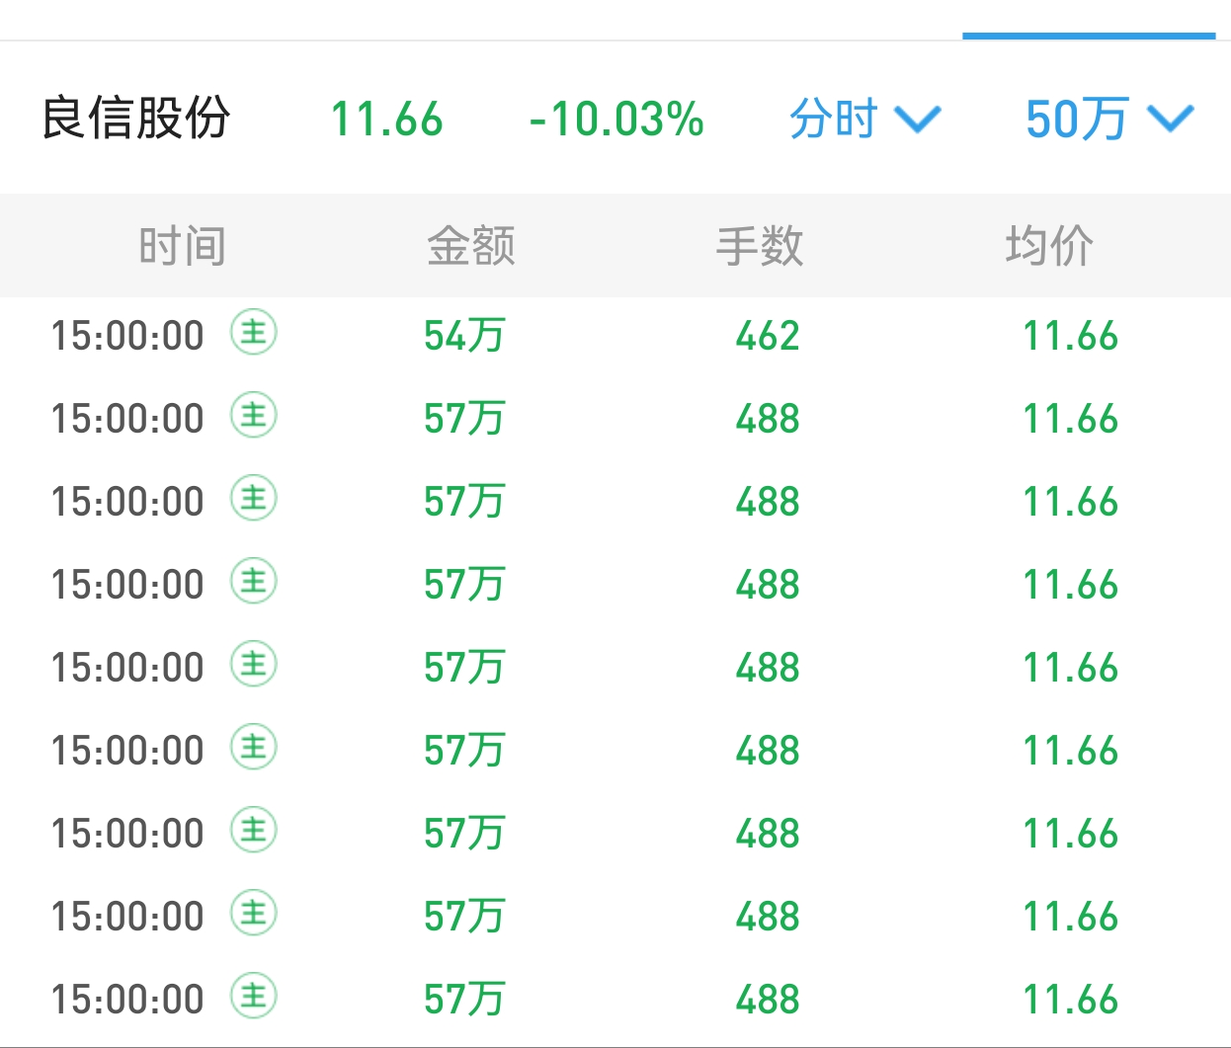Open the 分时 time mode dropdown

coord(864,120)
